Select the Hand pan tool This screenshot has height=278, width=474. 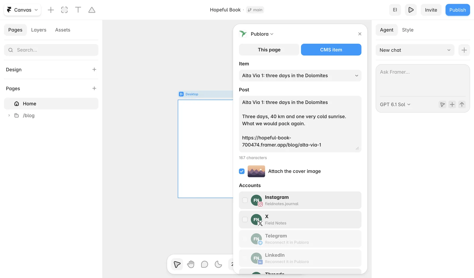[x=191, y=264]
